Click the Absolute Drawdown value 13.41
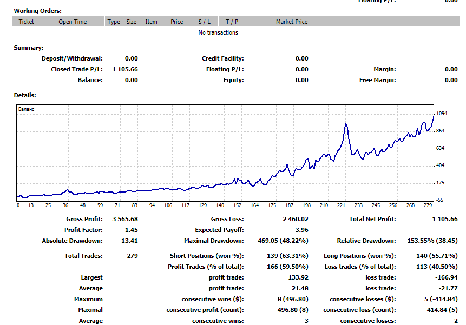 point(129,241)
